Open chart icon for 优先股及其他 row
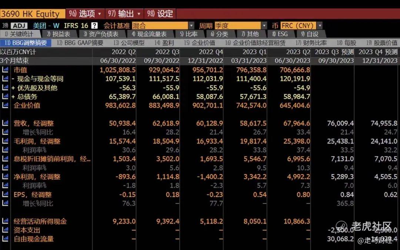This screenshot has height=250, width=400. (x=5, y=87)
